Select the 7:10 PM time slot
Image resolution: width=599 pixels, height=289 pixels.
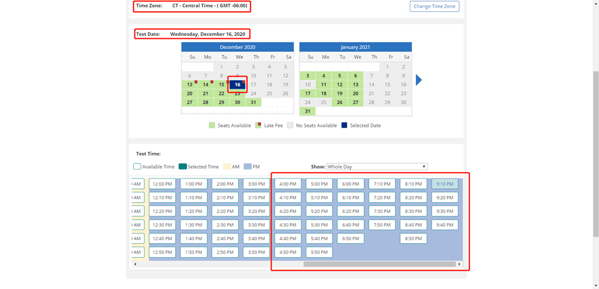click(x=382, y=184)
